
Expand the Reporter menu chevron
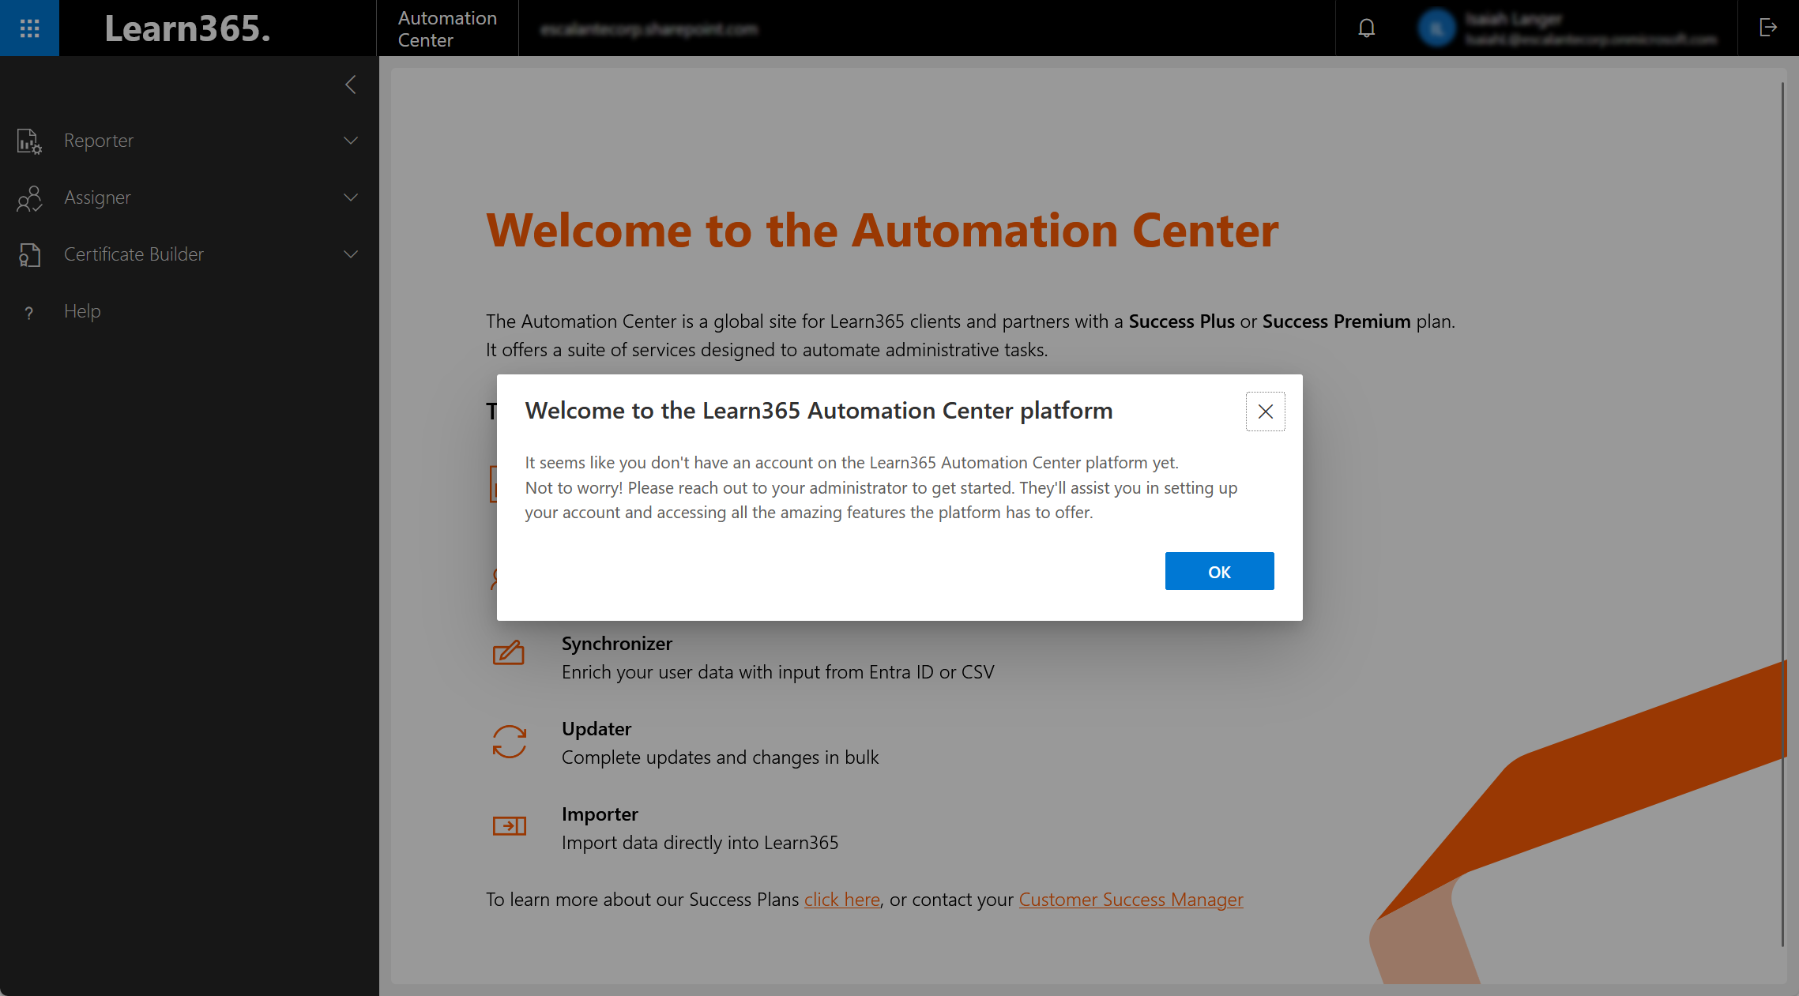[x=350, y=141]
